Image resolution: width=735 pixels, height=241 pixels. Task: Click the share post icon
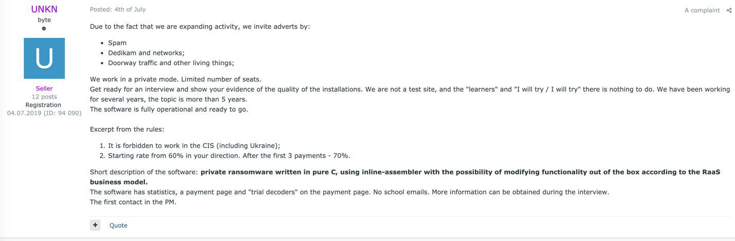(x=729, y=10)
